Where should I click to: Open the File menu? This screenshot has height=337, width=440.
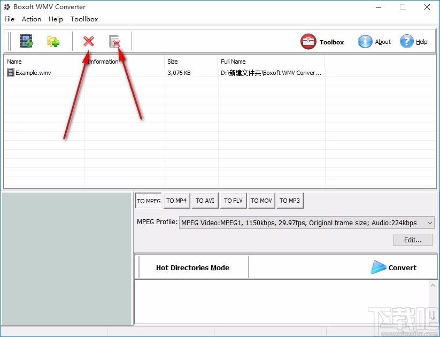9,19
